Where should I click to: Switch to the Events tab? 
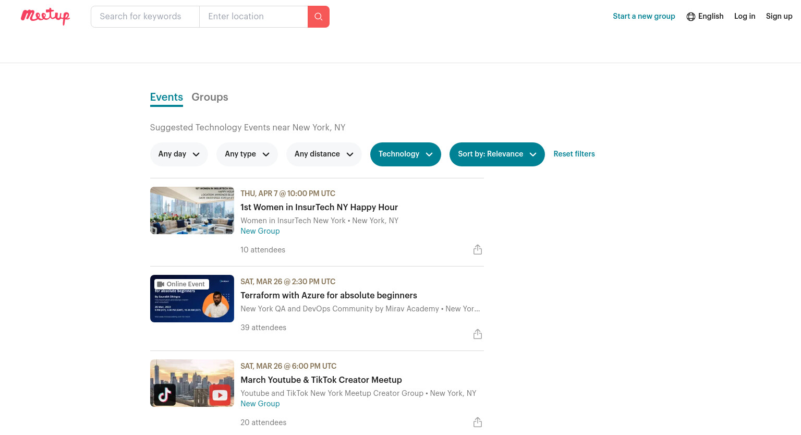pyautogui.click(x=166, y=98)
